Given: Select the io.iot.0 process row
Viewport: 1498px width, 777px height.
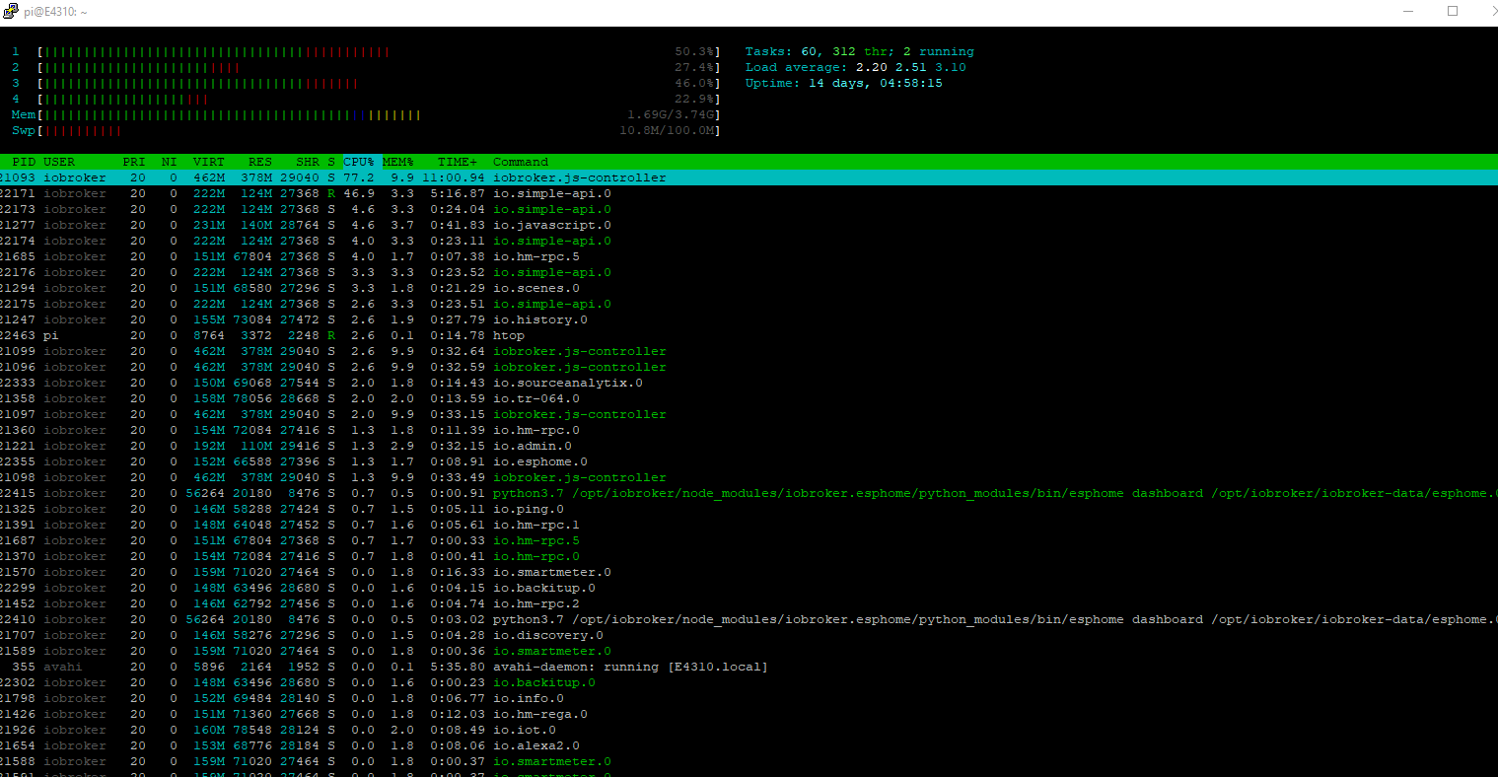Looking at the screenshot, I should [749, 730].
